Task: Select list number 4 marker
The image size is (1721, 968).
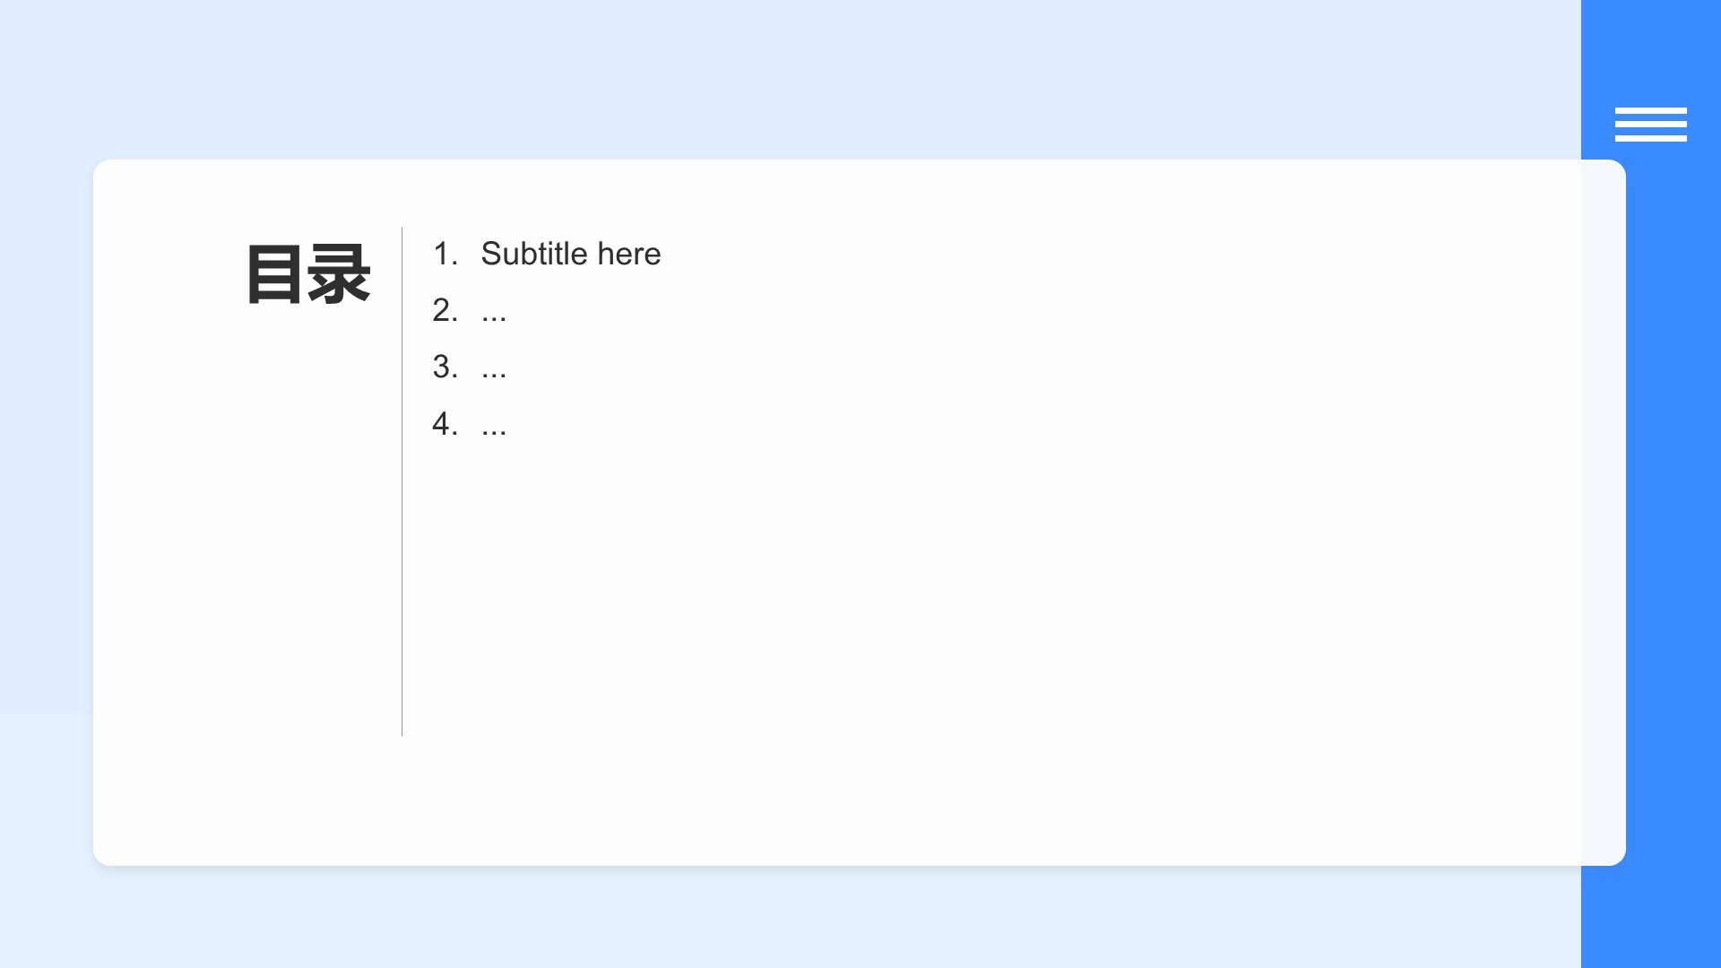Action: point(445,423)
